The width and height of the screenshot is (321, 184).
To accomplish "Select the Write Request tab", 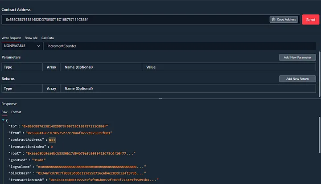I will click(x=12, y=38).
